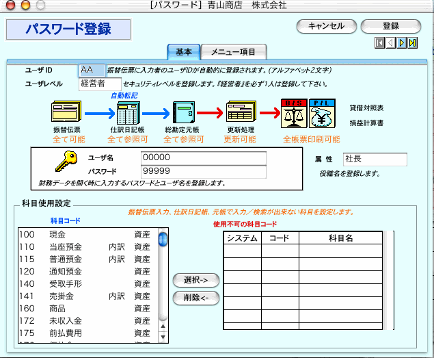Click the 総勘定元帳 general ledger icon
This screenshot has width=434, height=358.
(185, 112)
